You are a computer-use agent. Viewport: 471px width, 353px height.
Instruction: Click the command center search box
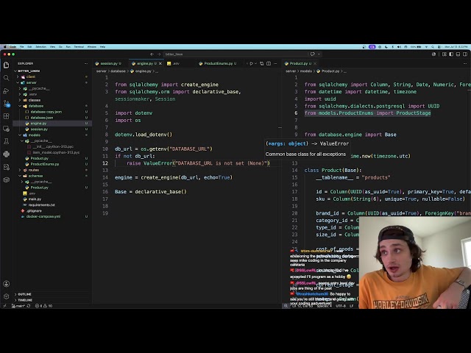coord(235,54)
